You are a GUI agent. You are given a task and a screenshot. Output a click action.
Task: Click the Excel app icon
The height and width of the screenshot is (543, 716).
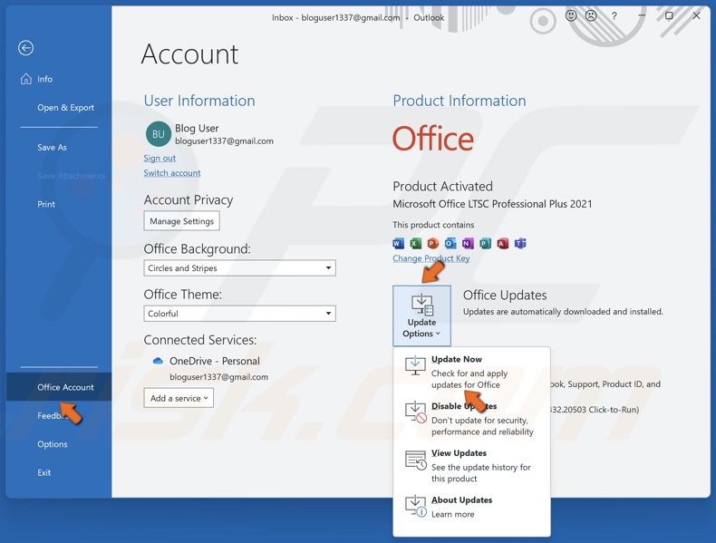(x=415, y=244)
